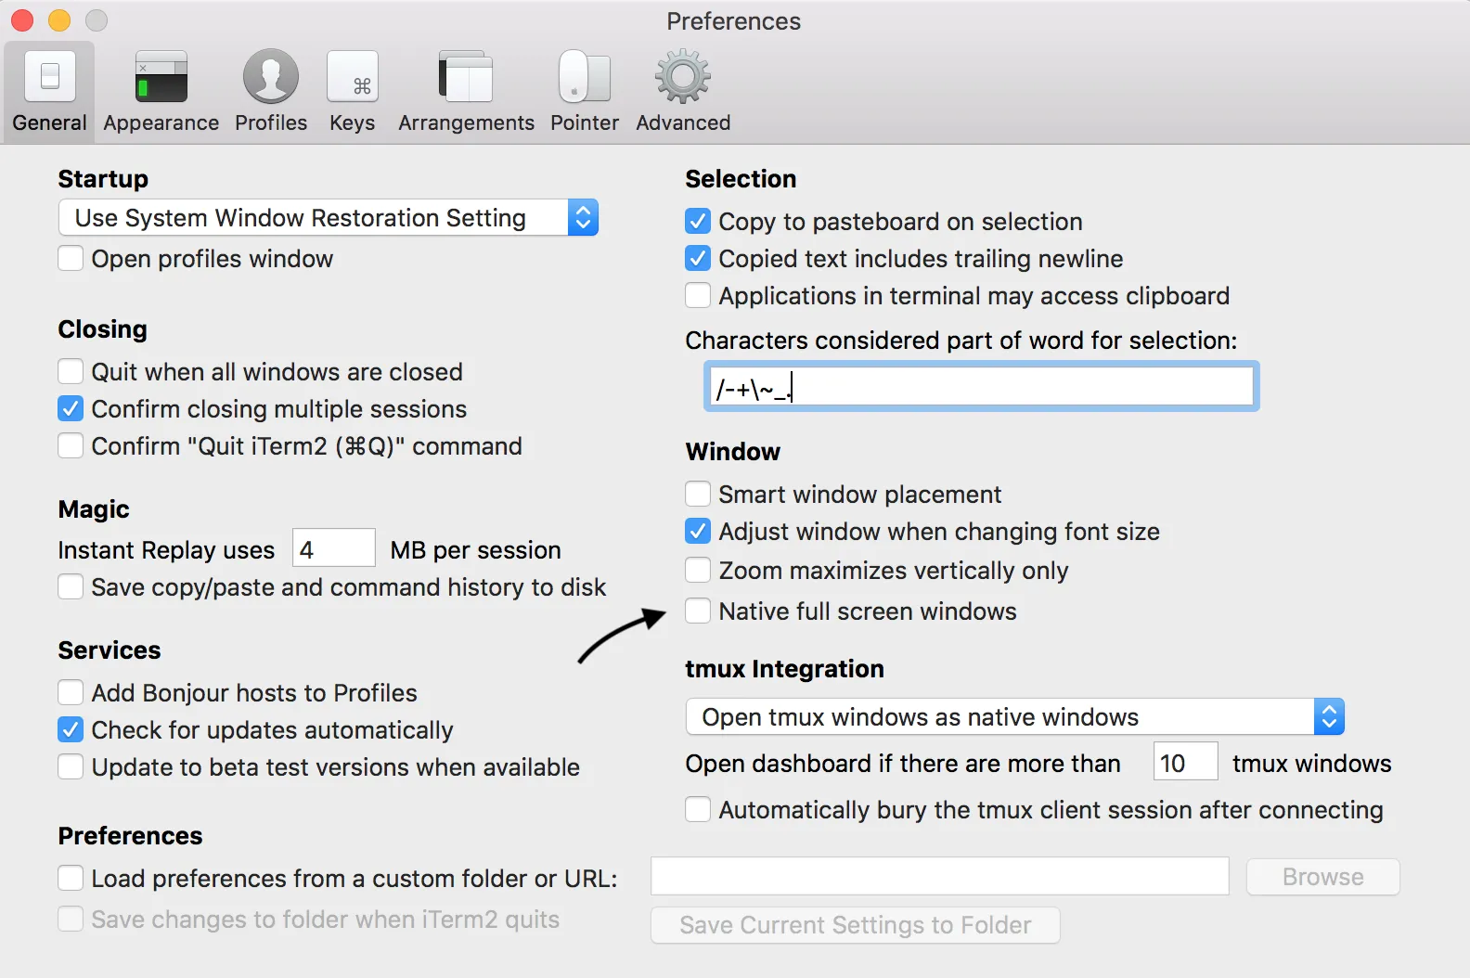
Task: Show the Keys preferences pane
Action: [353, 92]
